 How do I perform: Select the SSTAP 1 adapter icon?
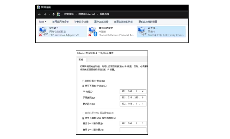(x=43, y=31)
